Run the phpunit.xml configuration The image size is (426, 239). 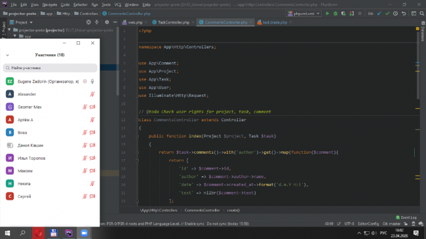click(x=328, y=14)
